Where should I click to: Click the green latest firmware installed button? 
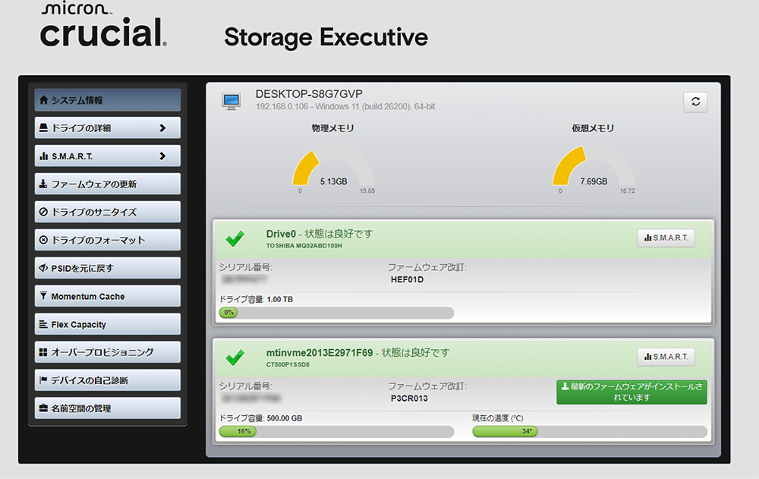631,392
